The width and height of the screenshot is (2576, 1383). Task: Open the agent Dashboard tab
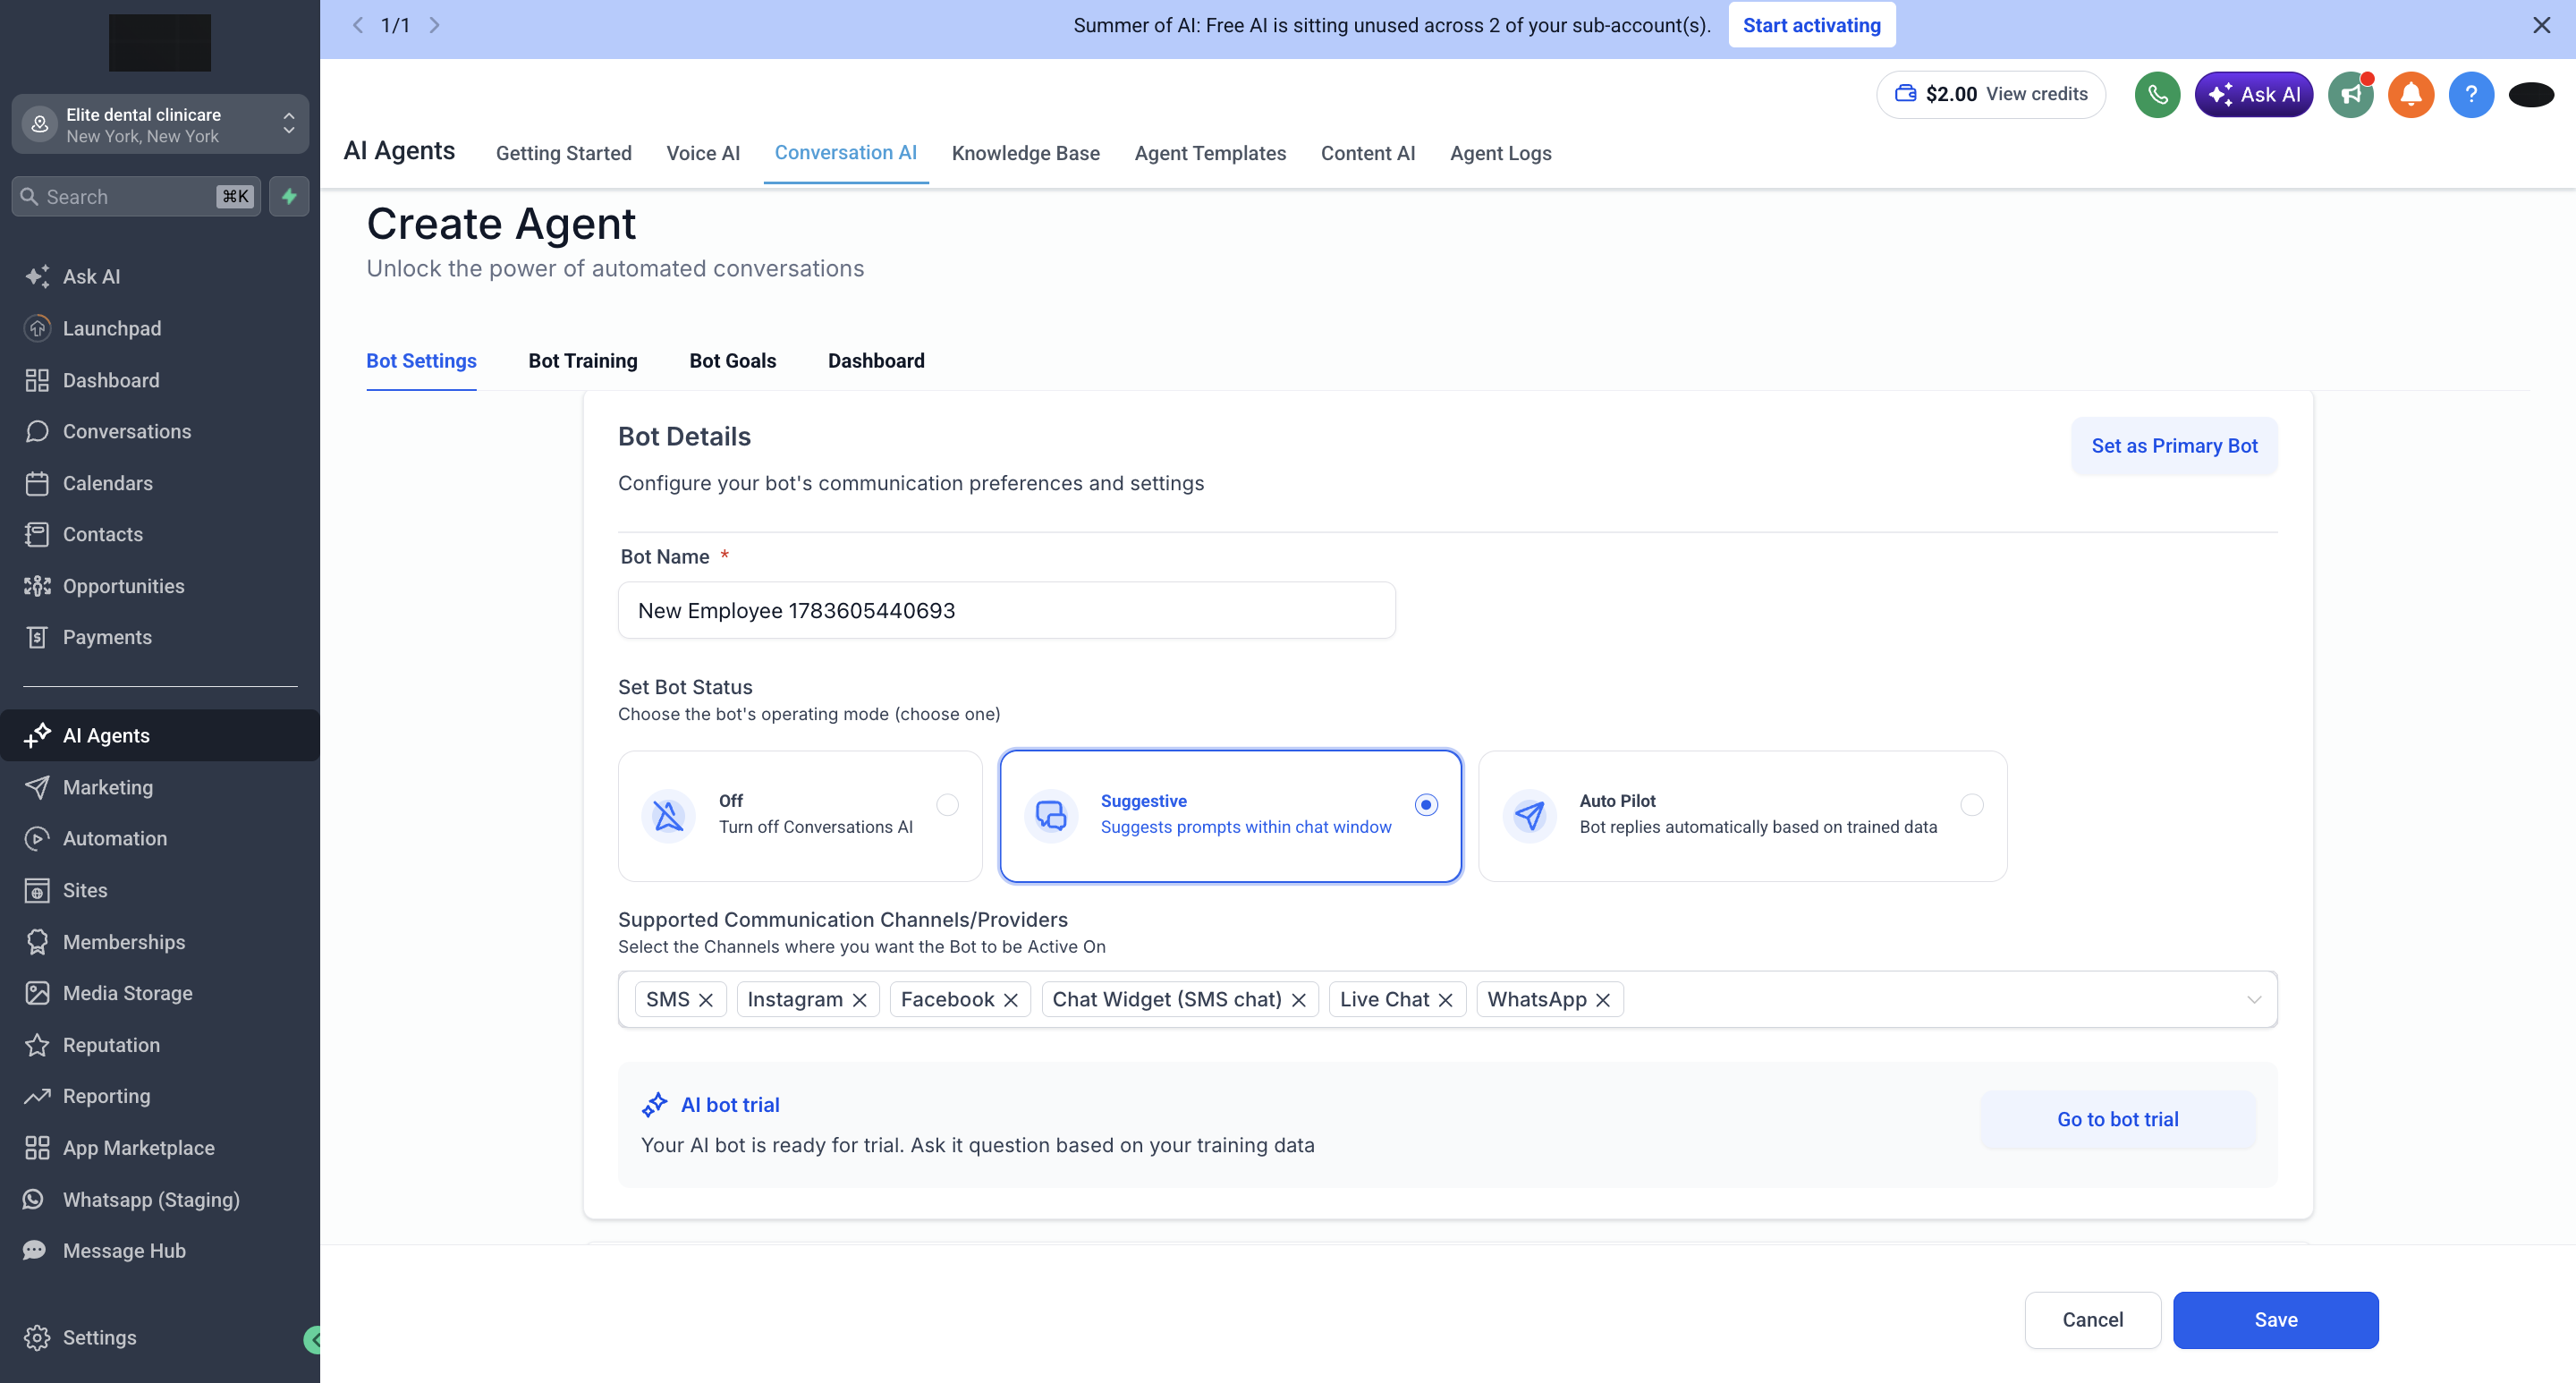(876, 361)
